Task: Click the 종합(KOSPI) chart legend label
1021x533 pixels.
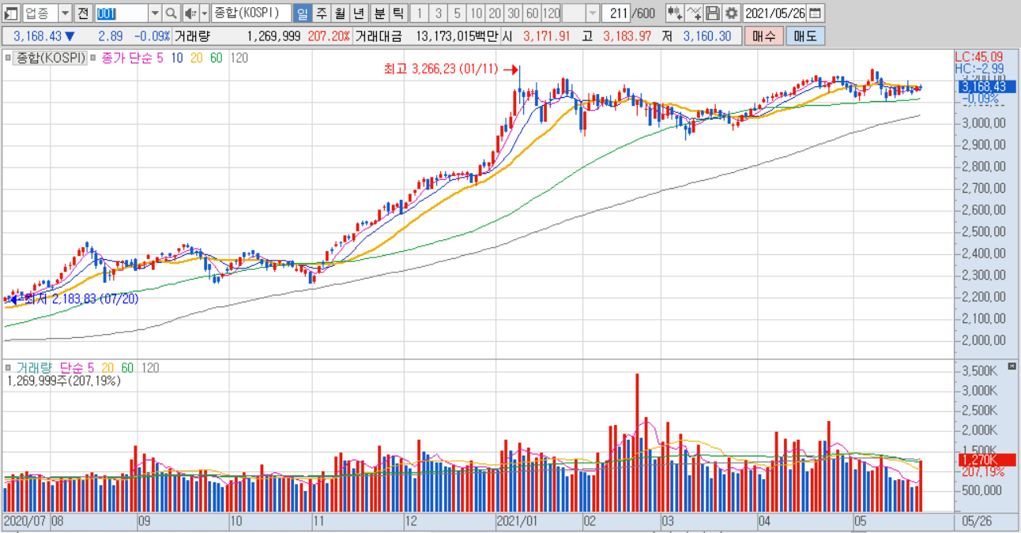Action: click(50, 58)
